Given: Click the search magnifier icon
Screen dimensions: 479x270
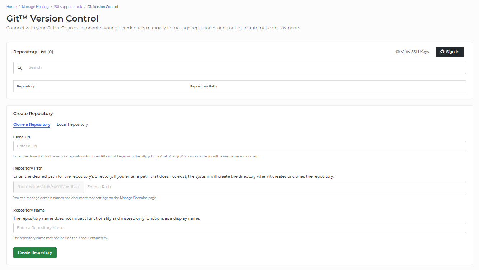Looking at the screenshot, I should [x=20, y=68].
